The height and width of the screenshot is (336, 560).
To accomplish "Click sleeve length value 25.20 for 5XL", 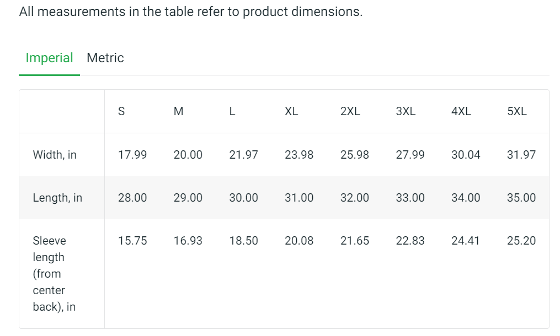I will (521, 241).
